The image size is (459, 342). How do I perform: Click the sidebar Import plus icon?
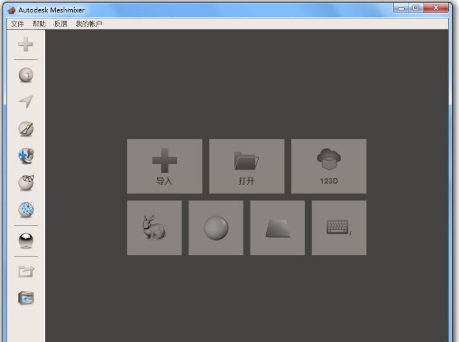pyautogui.click(x=26, y=44)
